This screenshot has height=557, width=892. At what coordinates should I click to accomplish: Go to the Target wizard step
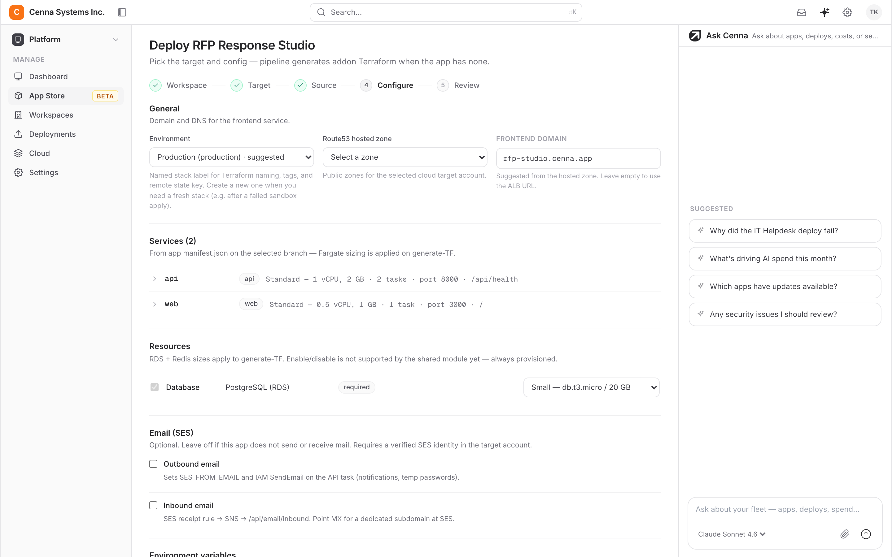click(x=250, y=85)
